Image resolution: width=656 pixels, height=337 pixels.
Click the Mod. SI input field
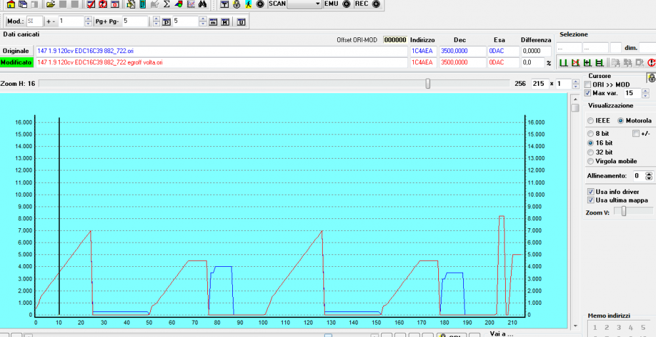[x=34, y=22]
